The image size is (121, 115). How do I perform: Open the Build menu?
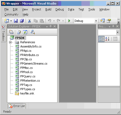coord(48,9)
